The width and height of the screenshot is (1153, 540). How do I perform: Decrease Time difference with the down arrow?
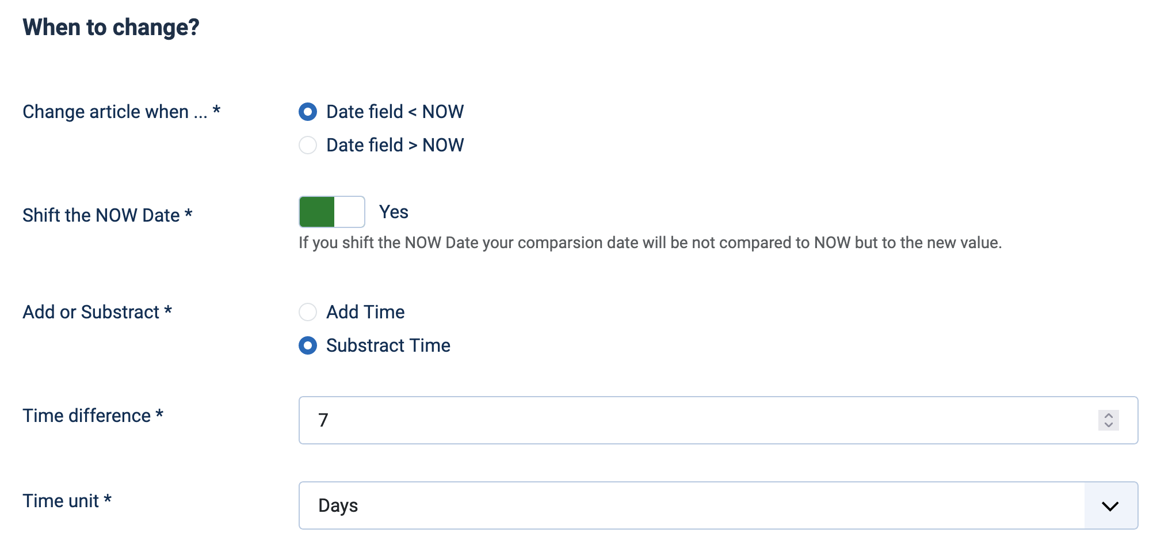click(1108, 425)
